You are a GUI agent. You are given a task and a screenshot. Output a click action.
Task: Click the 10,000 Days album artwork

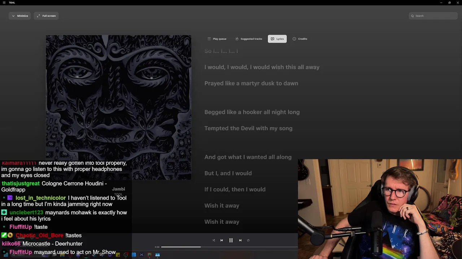118,107
